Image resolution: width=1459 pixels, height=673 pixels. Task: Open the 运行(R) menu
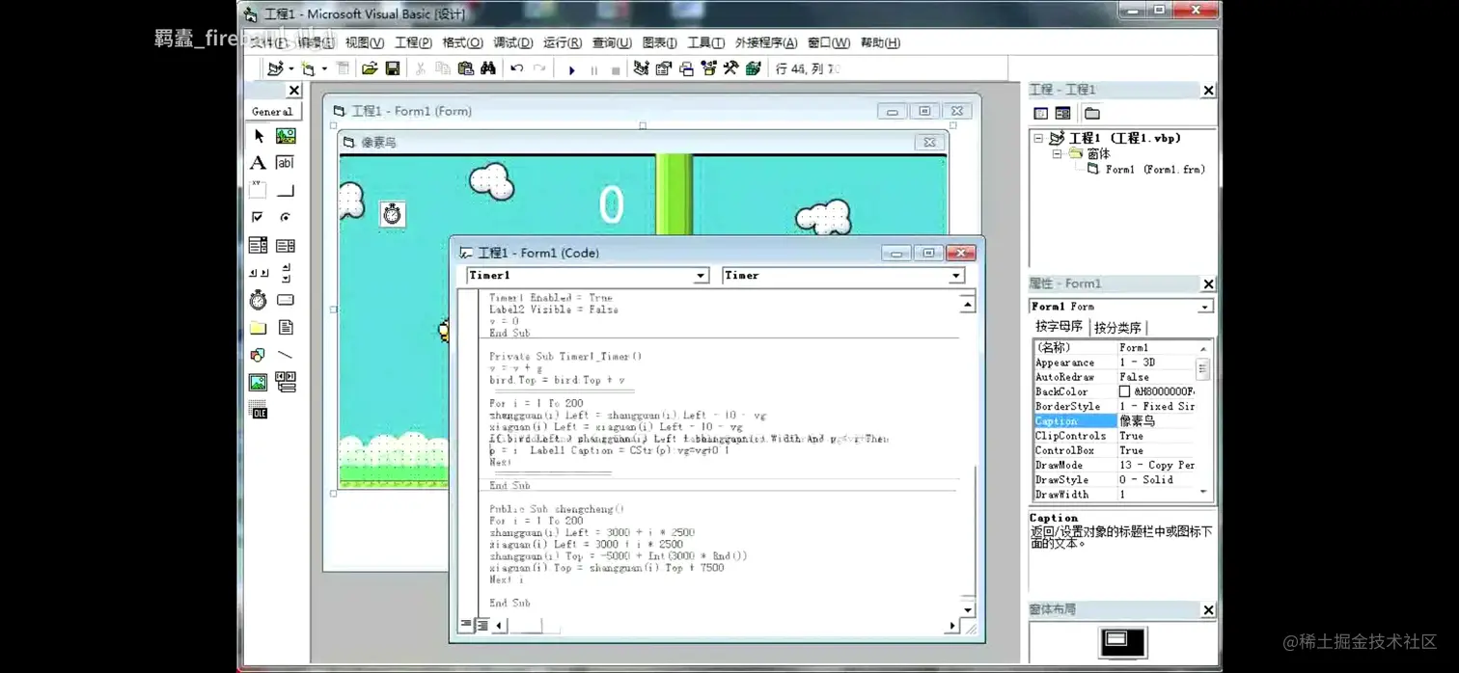click(562, 42)
